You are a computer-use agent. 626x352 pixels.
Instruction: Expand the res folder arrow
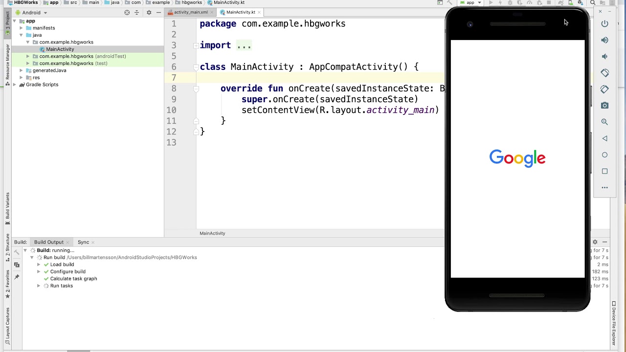(x=22, y=78)
